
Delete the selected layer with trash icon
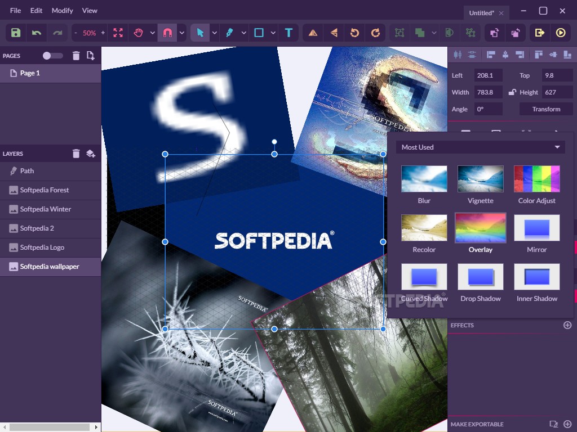(x=76, y=153)
